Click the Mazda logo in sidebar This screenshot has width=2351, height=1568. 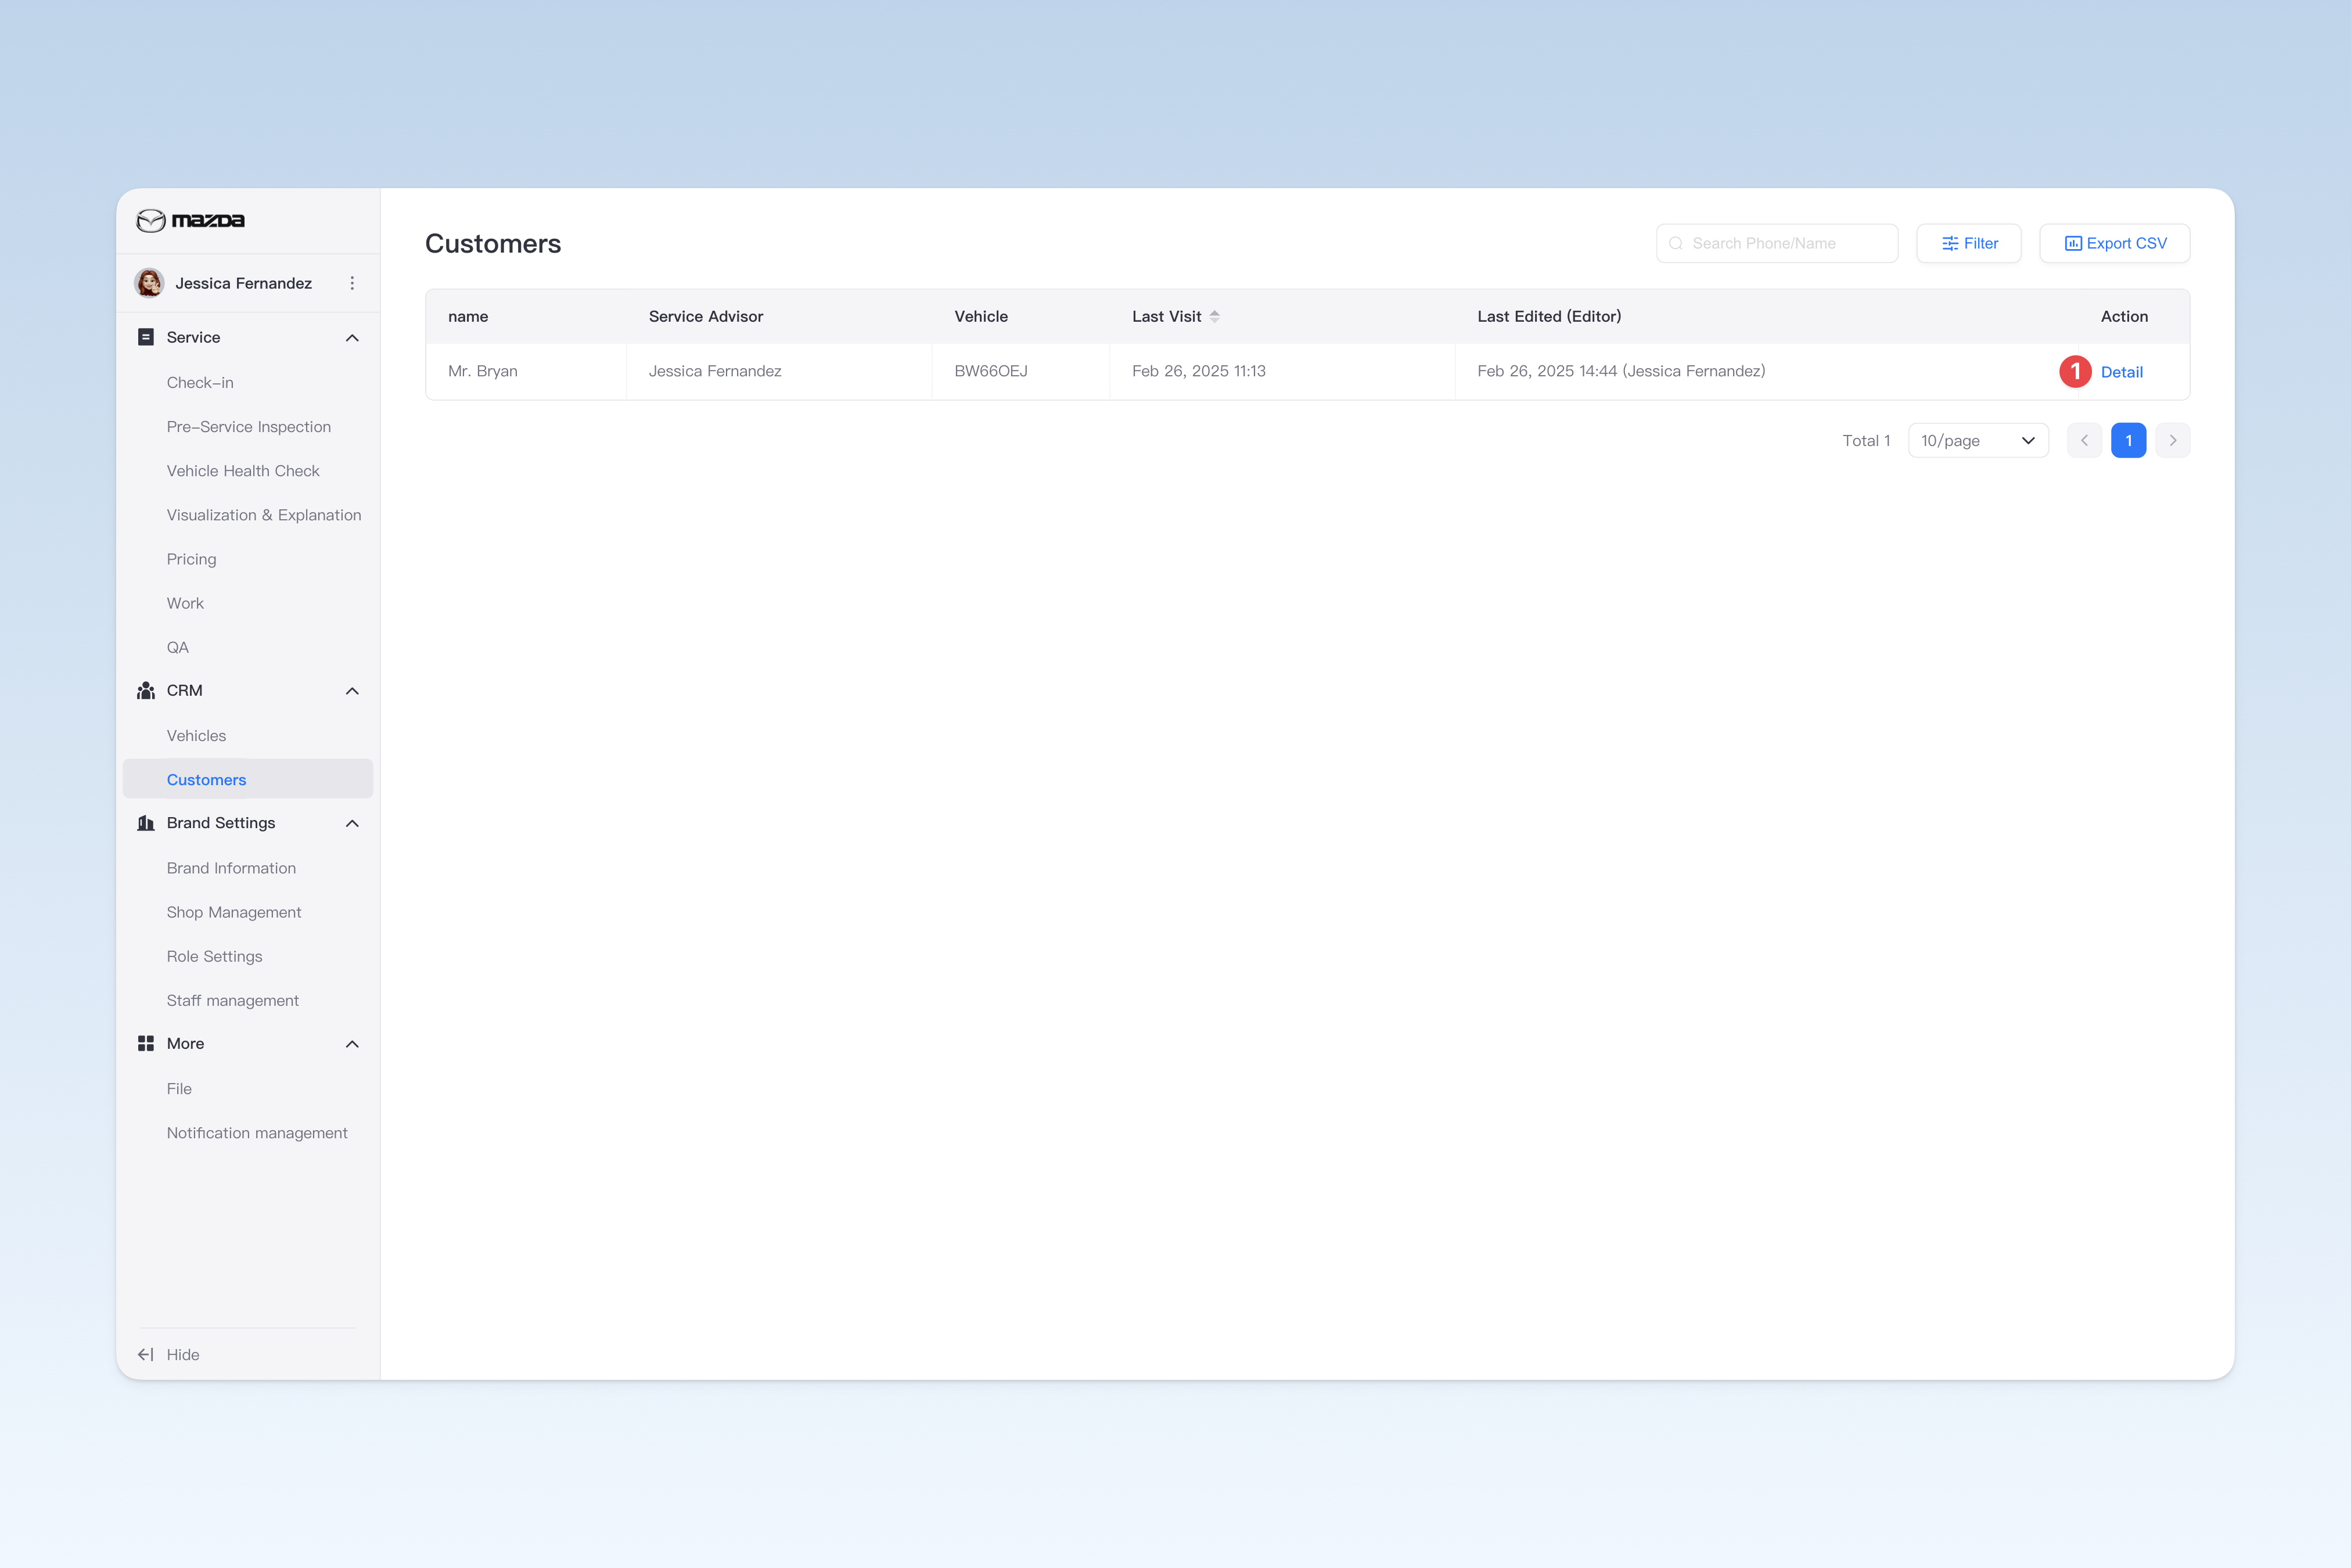[x=190, y=220]
